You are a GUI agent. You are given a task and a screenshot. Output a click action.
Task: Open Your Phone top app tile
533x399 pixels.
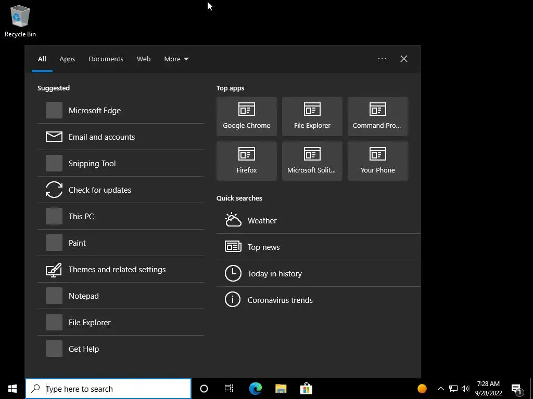[x=378, y=161]
